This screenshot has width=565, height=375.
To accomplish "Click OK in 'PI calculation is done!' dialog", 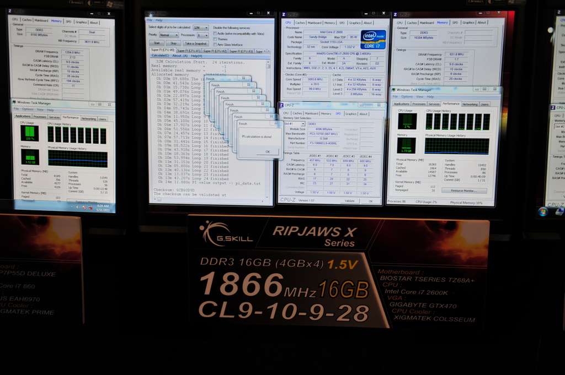I will click(x=268, y=152).
